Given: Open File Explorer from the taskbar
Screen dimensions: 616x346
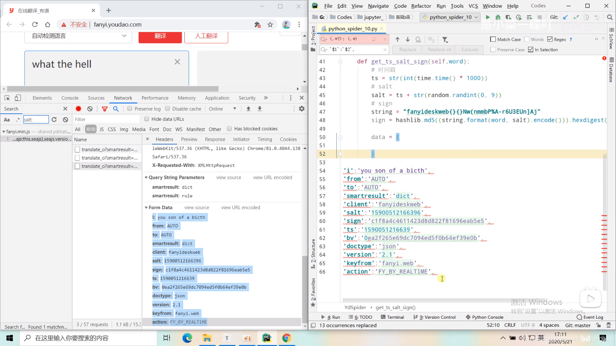Looking at the screenshot, I should (x=207, y=338).
